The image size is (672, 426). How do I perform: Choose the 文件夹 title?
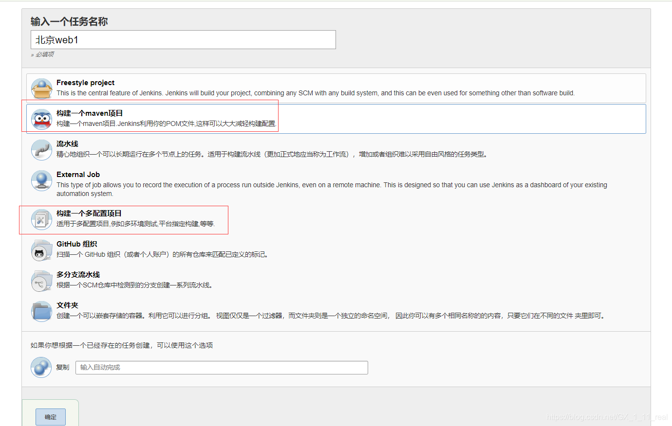point(67,305)
